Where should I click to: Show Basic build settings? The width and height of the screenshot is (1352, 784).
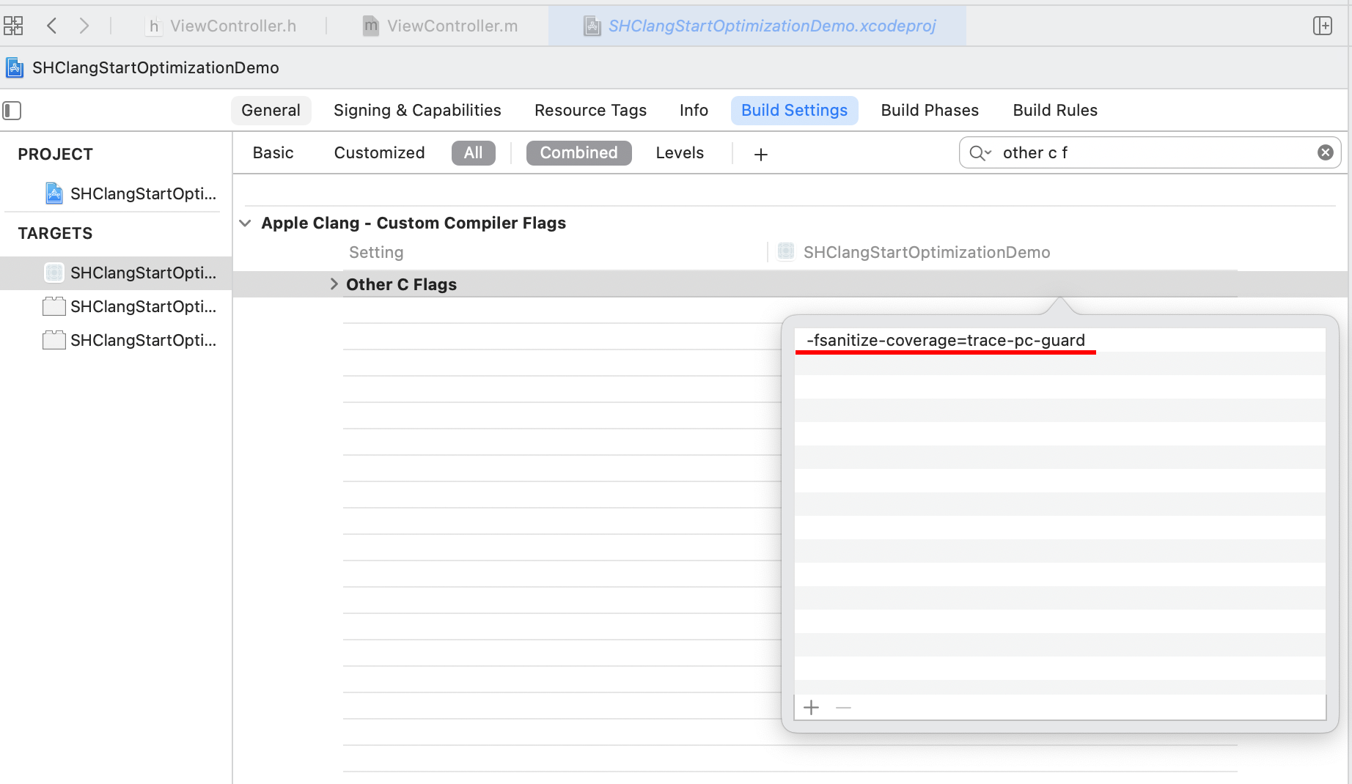pos(273,152)
